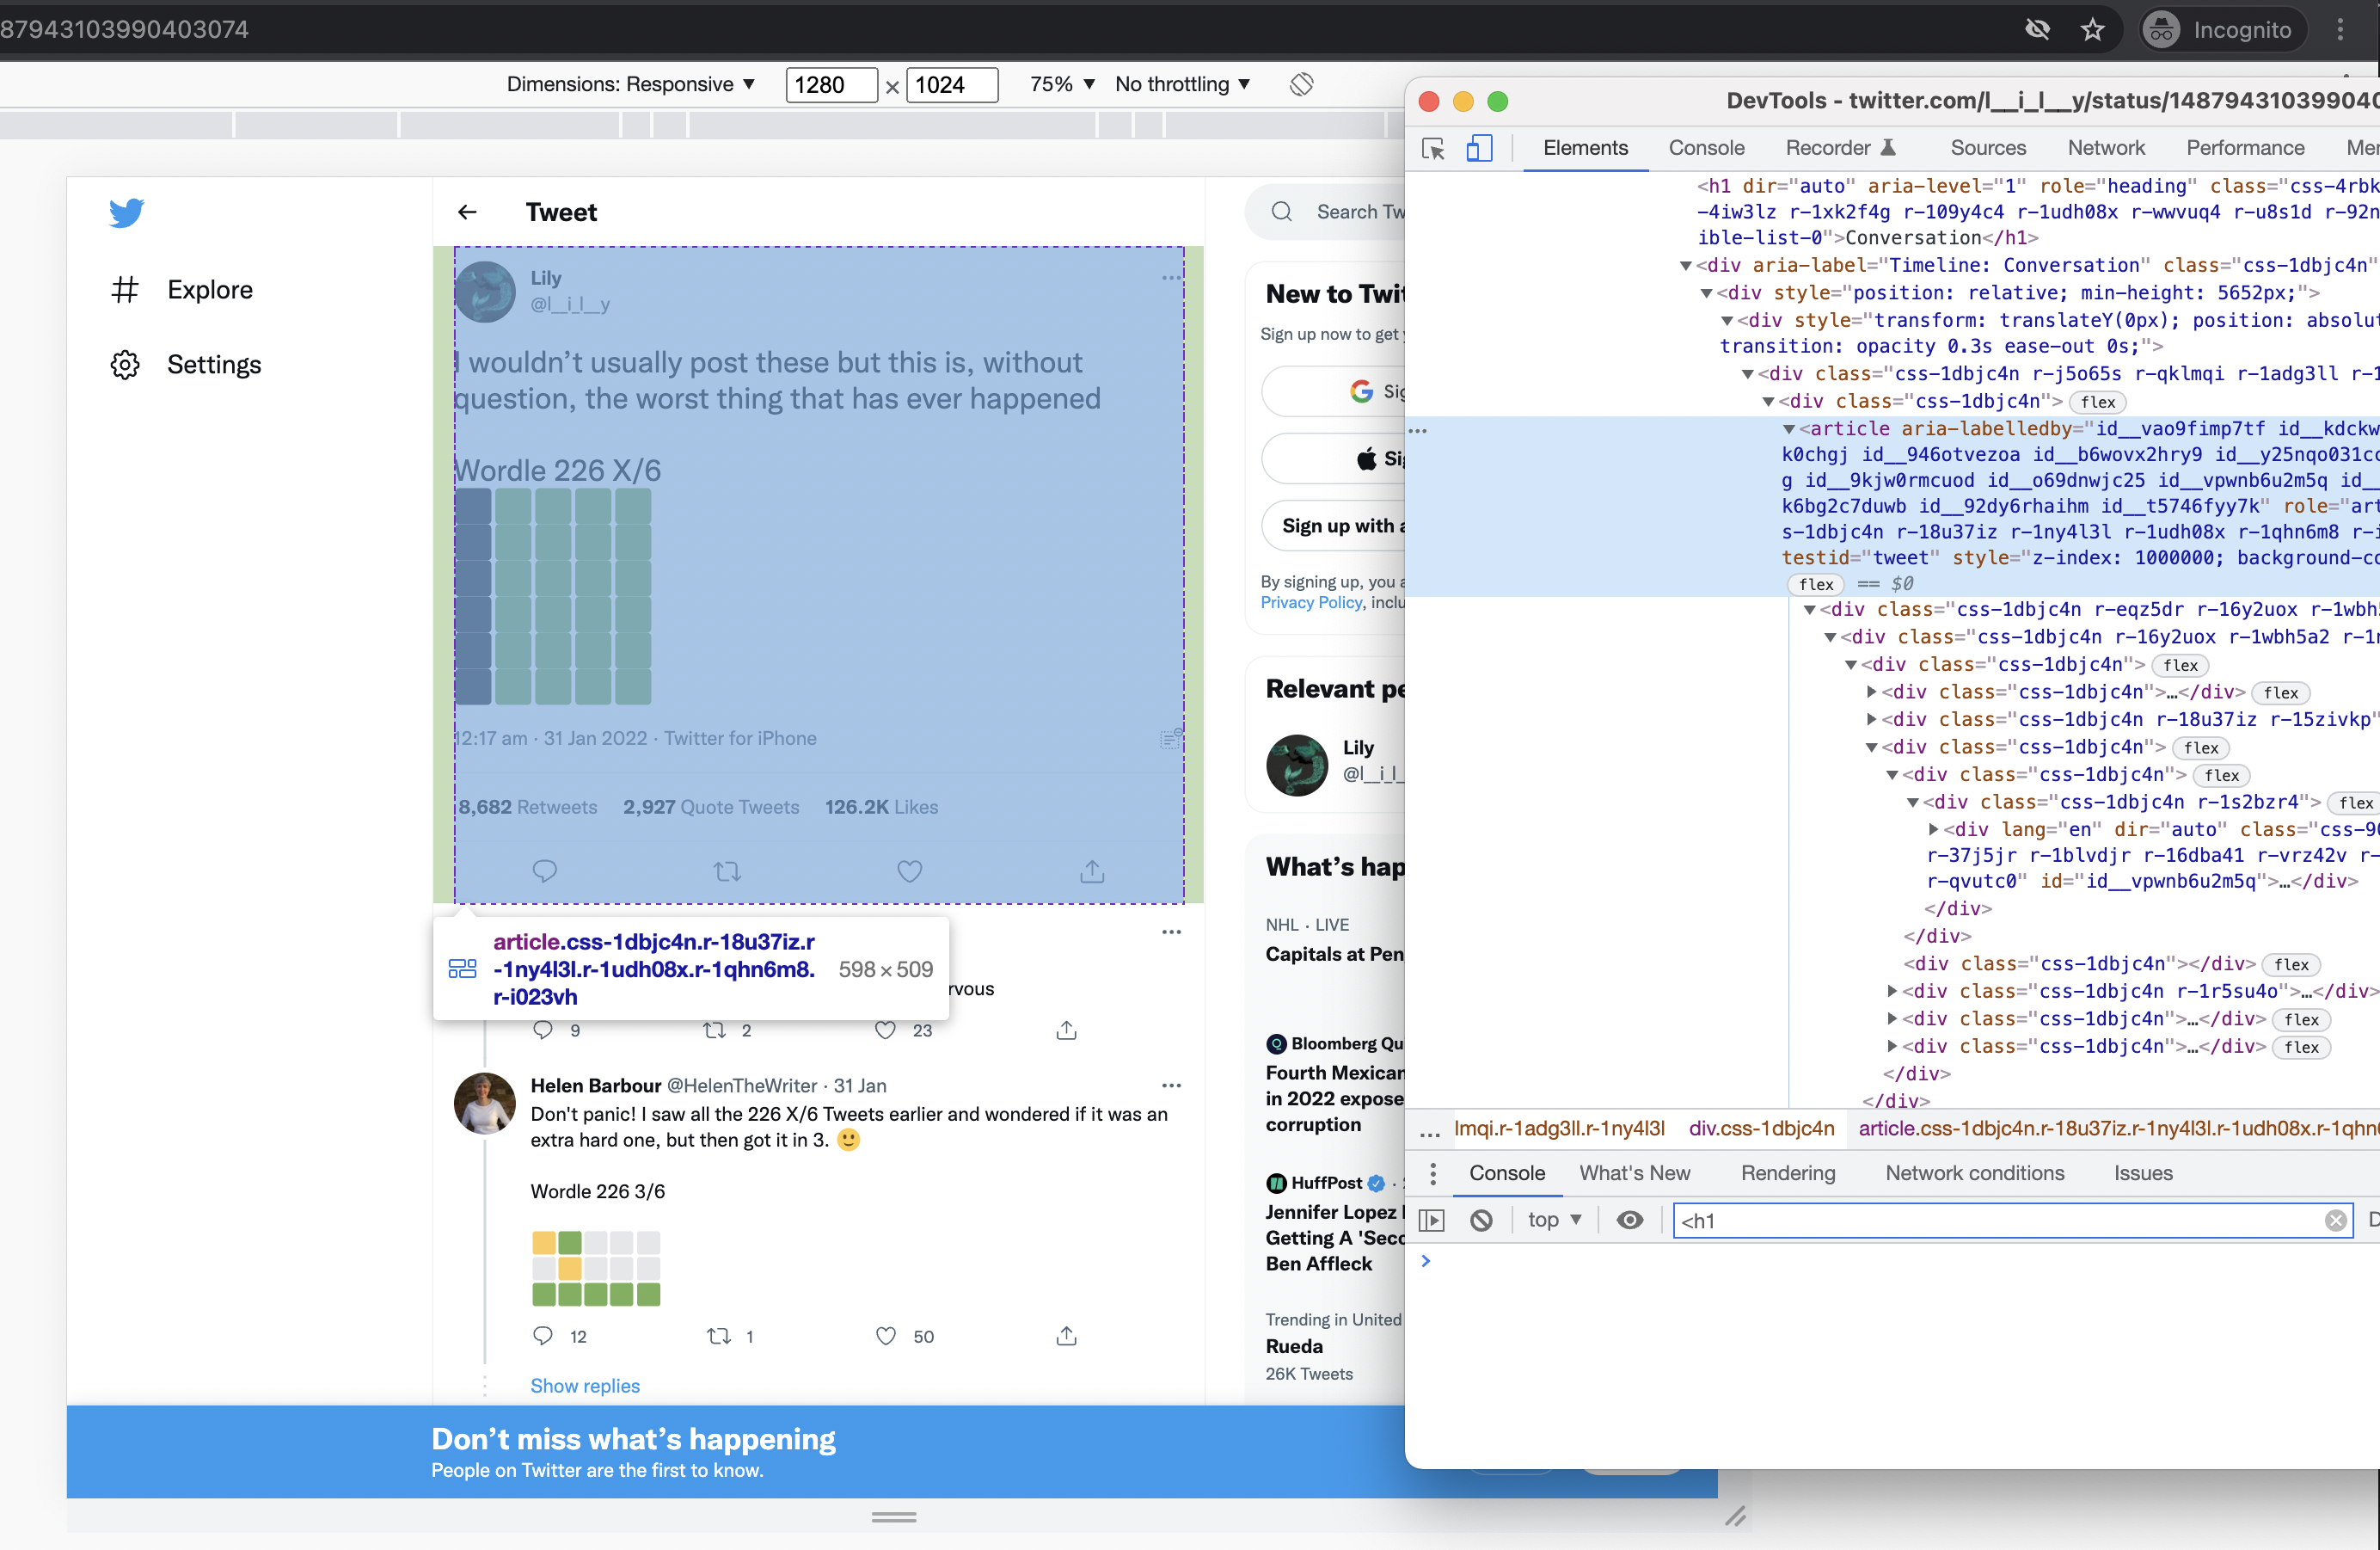
Task: Open the 'No throttling' dropdown
Action: (x=1182, y=84)
